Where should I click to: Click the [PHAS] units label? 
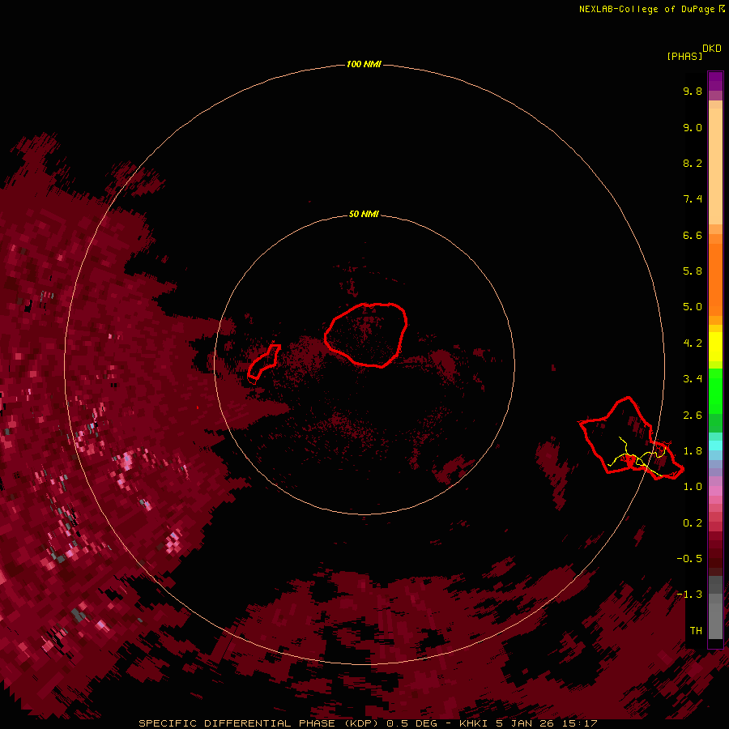click(684, 56)
